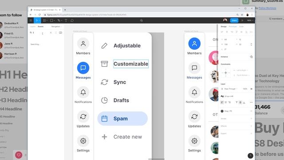Viewport: 284px width, 160px height.
Task: Click the pink heart button in background window
Action: click(19, 155)
